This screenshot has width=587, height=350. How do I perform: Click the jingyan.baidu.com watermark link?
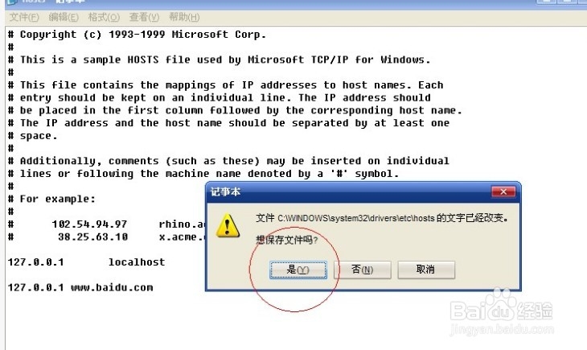coord(501,329)
